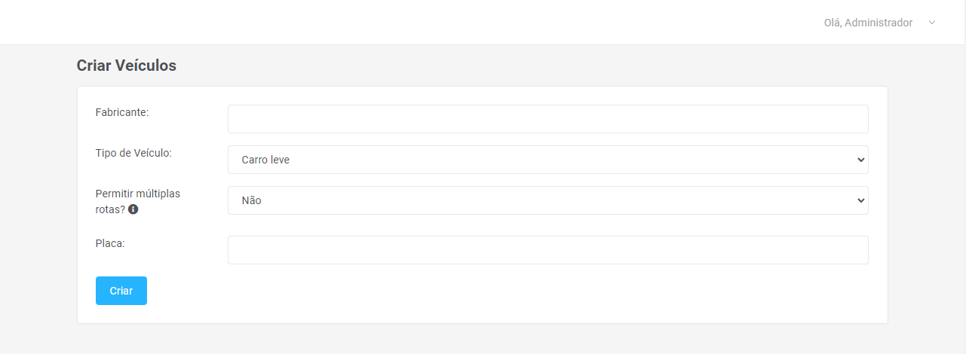Click the "Fabricante:" label

click(122, 112)
